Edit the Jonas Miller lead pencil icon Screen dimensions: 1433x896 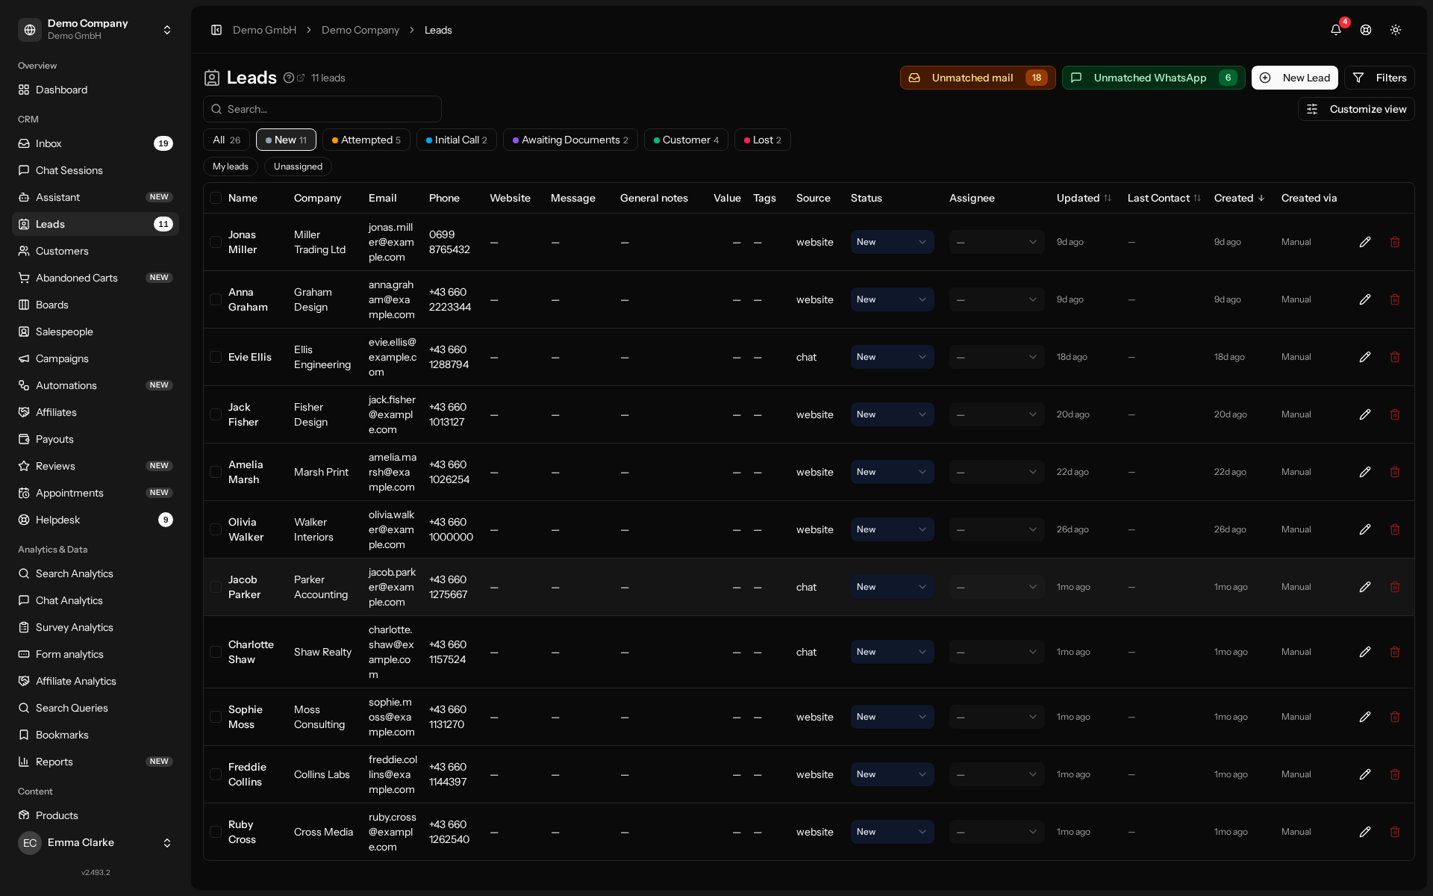tap(1365, 242)
